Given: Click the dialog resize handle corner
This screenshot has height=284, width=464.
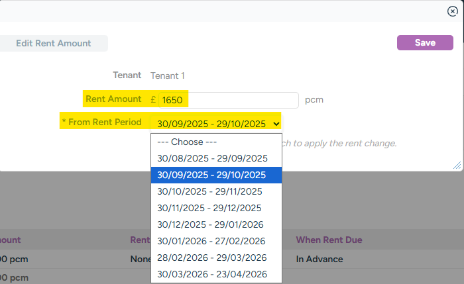Looking at the screenshot, I should (x=457, y=165).
